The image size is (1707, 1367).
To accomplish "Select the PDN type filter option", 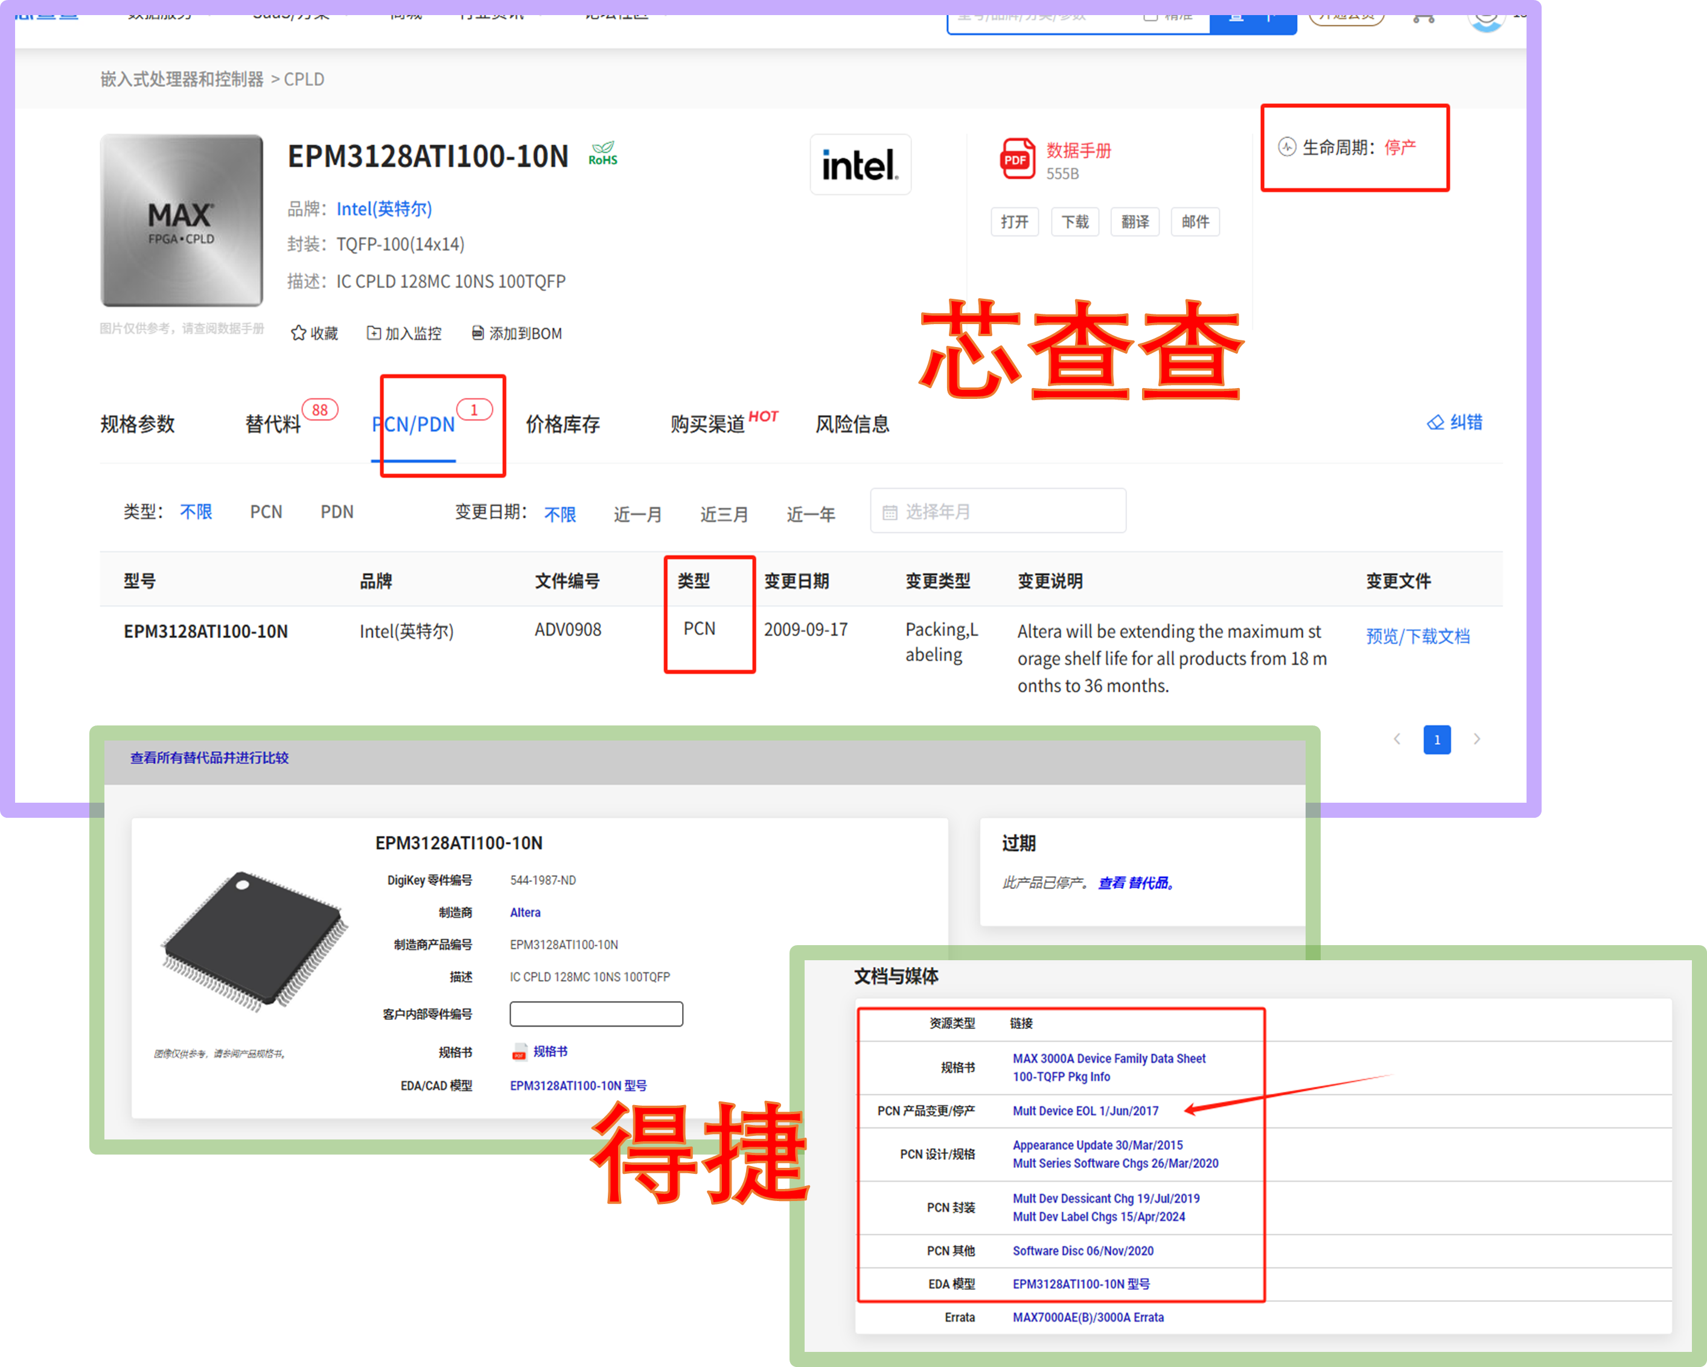I will pyautogui.click(x=336, y=512).
